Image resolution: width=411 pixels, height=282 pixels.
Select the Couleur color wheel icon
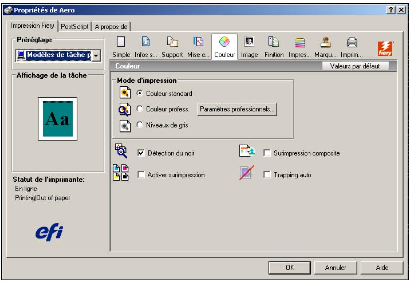click(x=224, y=42)
